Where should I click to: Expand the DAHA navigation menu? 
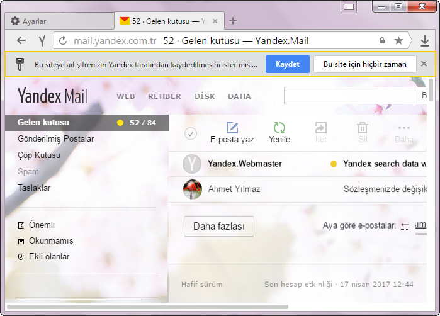[x=239, y=96]
